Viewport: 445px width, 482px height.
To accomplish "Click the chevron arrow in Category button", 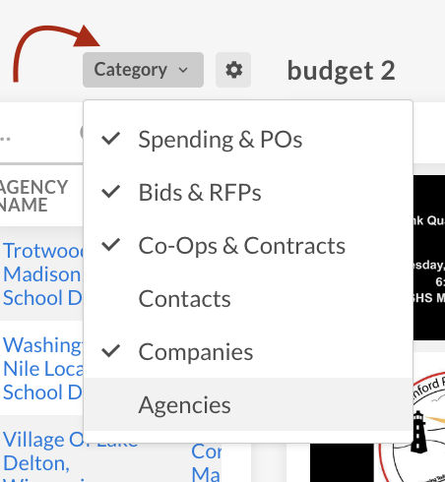I will click(183, 70).
